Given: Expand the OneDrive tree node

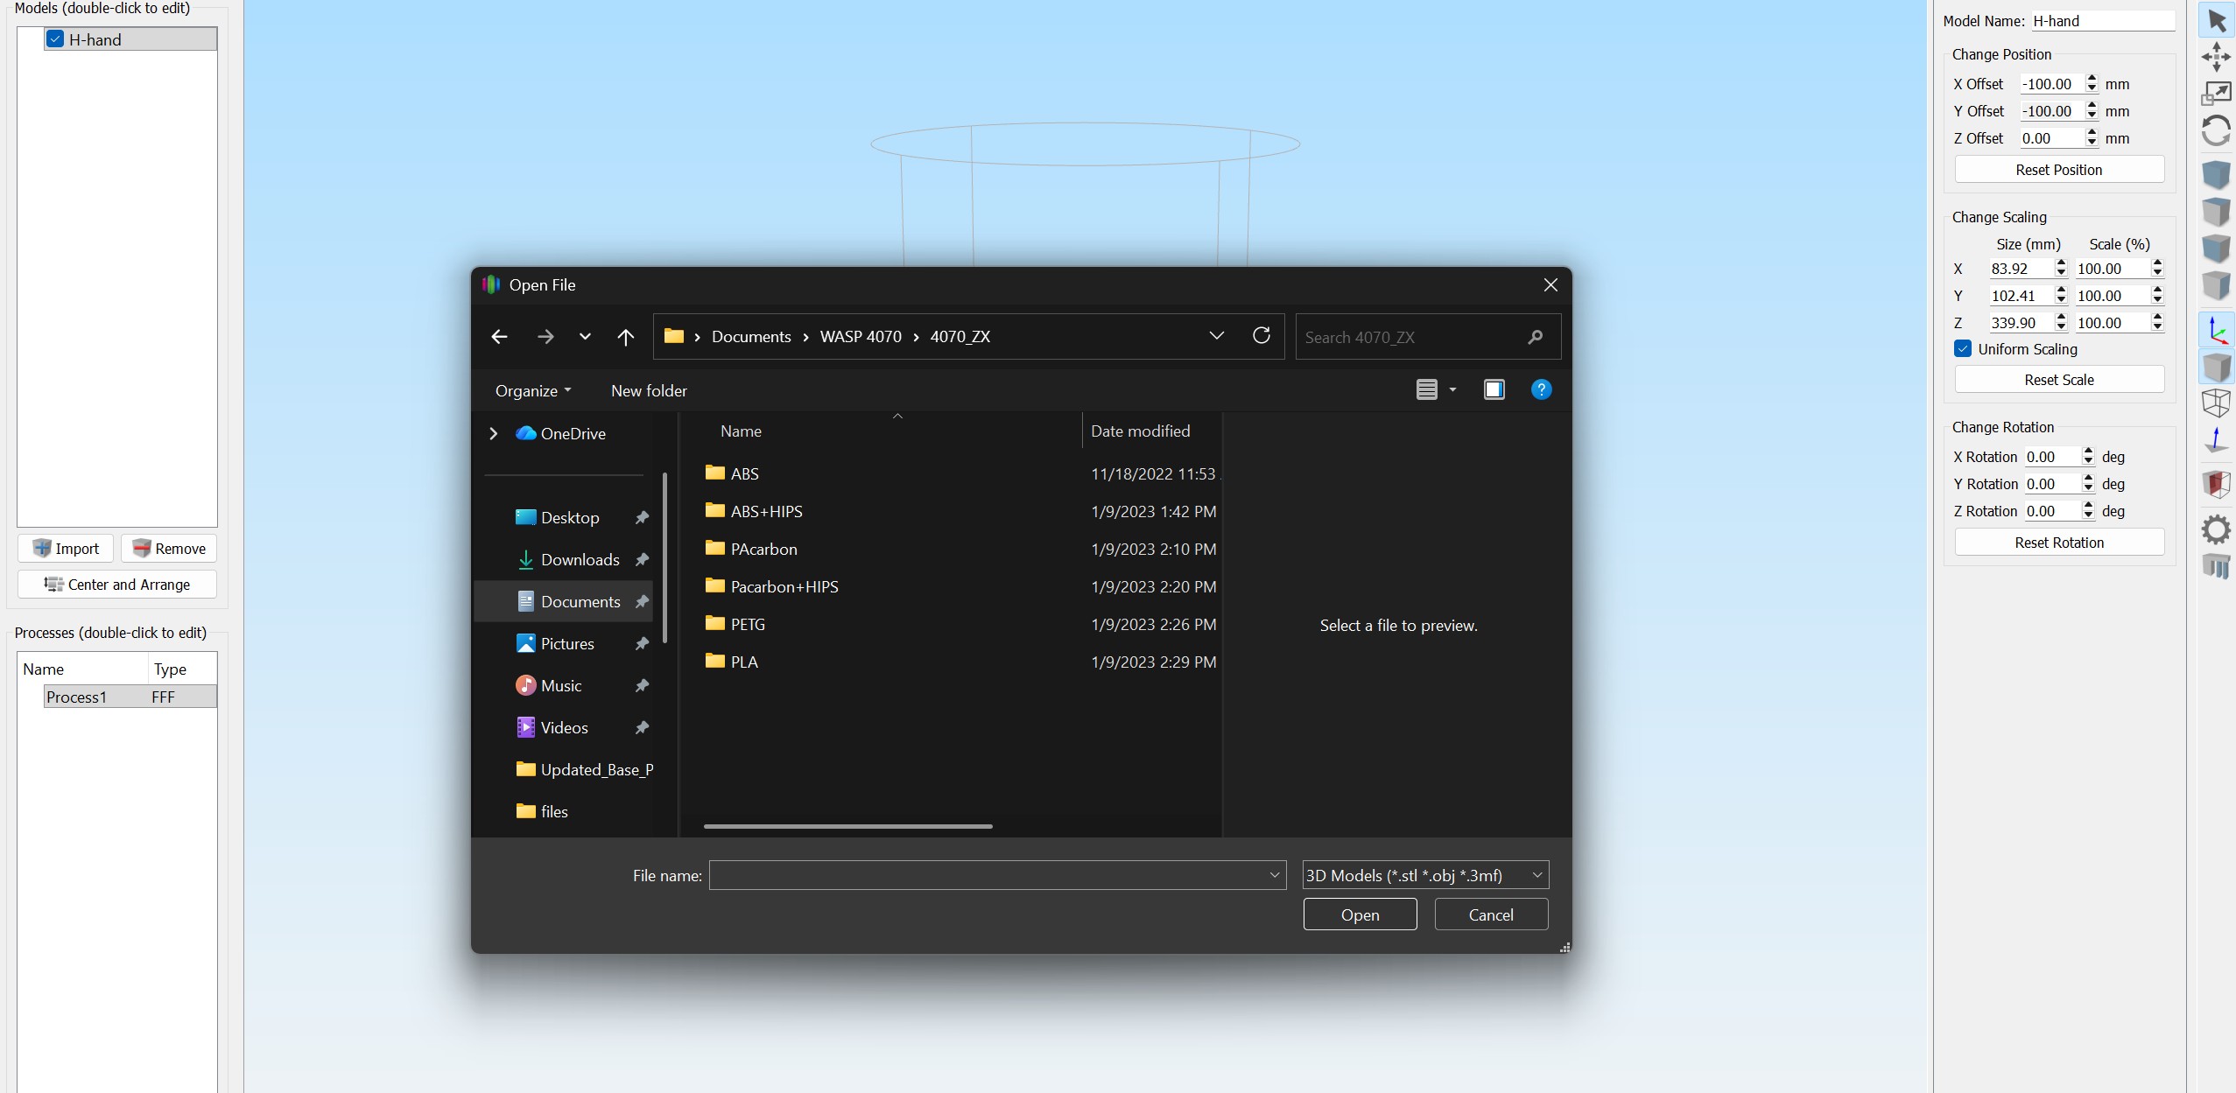Looking at the screenshot, I should [x=494, y=433].
